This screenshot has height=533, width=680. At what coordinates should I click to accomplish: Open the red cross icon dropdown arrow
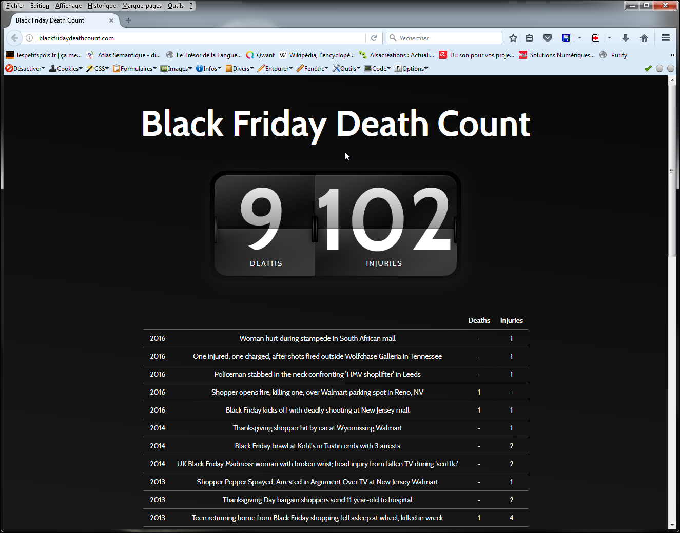click(609, 38)
